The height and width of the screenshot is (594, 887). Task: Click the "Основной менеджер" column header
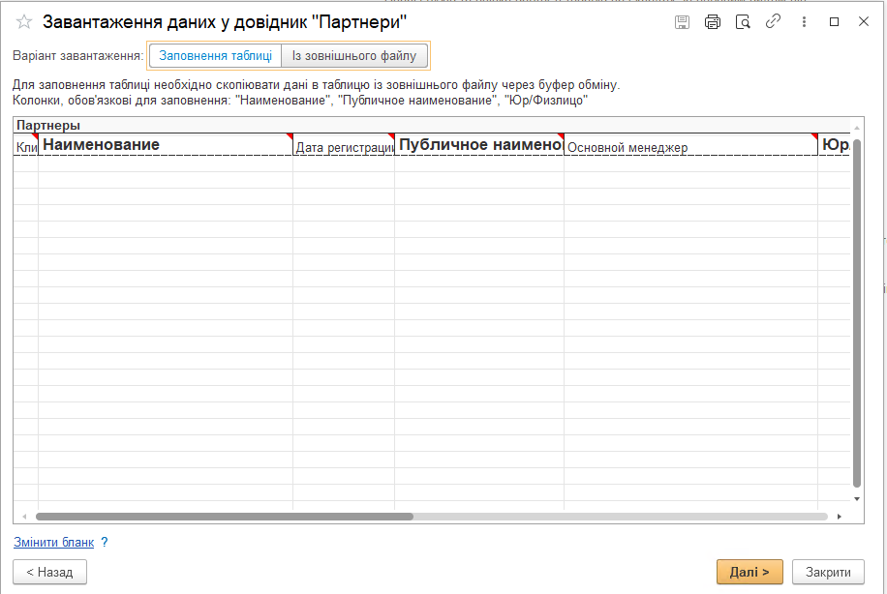tap(690, 145)
